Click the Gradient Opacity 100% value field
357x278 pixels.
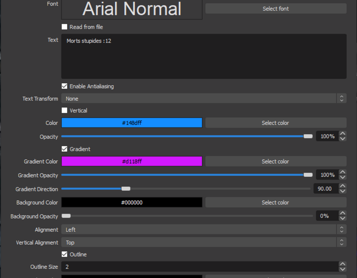click(327, 175)
